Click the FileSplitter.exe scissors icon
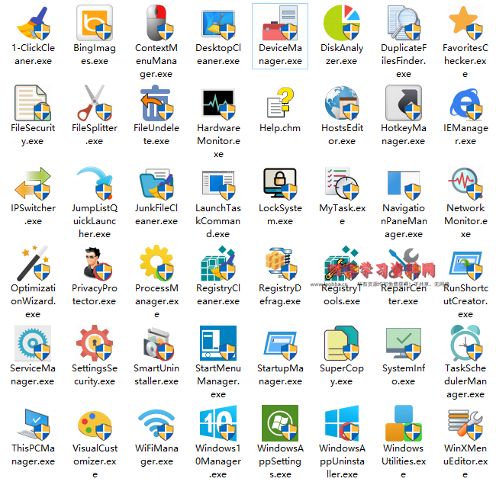Viewport: 496px width, 485px height. 95,103
